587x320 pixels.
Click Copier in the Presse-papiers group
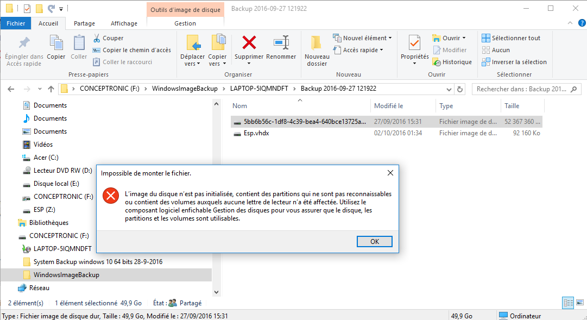pyautogui.click(x=56, y=47)
